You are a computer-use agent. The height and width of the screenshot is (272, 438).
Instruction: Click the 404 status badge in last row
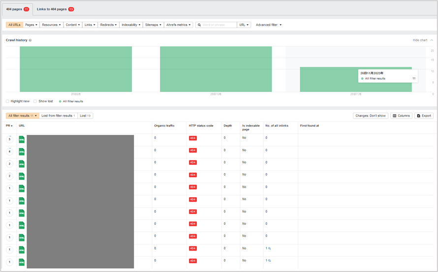pyautogui.click(x=193, y=261)
